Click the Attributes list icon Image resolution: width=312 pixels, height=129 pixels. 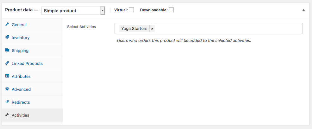coord(7,76)
